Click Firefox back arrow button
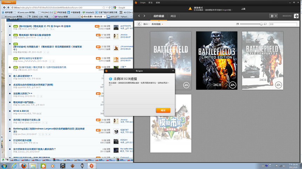The image size is (302, 169). pyautogui.click(x=4, y=7)
